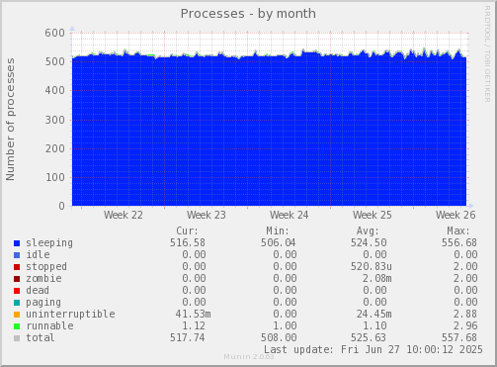The width and height of the screenshot is (497, 367).
Task: Click the 'stopped' legend label
Action: point(46,267)
